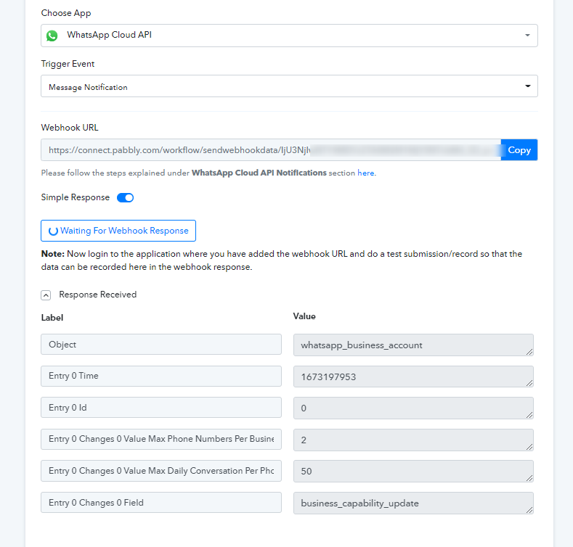Toggle the Simple Response switch
This screenshot has height=547, width=573.
[x=126, y=197]
